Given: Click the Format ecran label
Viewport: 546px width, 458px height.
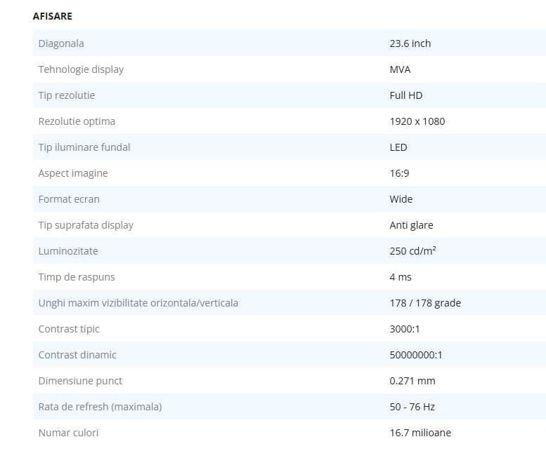Looking at the screenshot, I should tap(69, 199).
